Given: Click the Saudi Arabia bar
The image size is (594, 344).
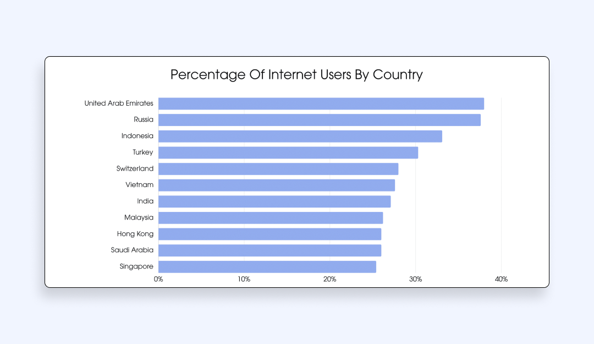Looking at the screenshot, I should [269, 250].
